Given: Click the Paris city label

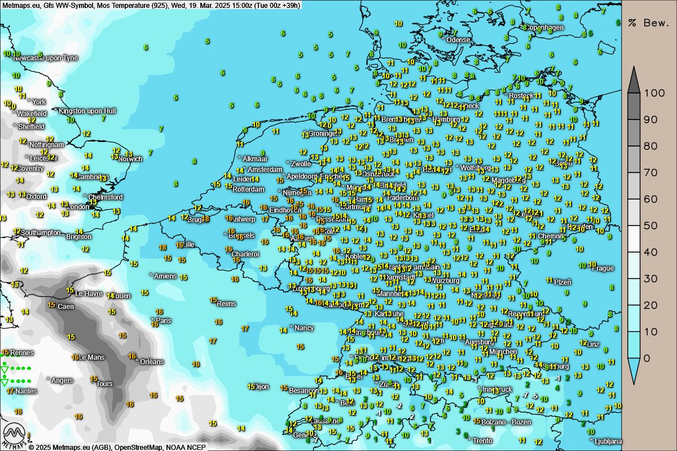Looking at the screenshot, I should (163, 321).
